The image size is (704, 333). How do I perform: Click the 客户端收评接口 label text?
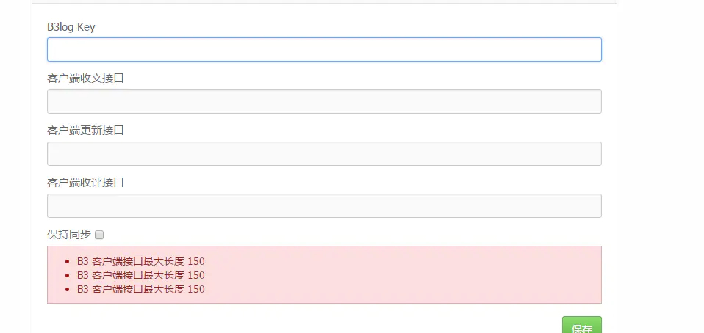click(x=85, y=183)
